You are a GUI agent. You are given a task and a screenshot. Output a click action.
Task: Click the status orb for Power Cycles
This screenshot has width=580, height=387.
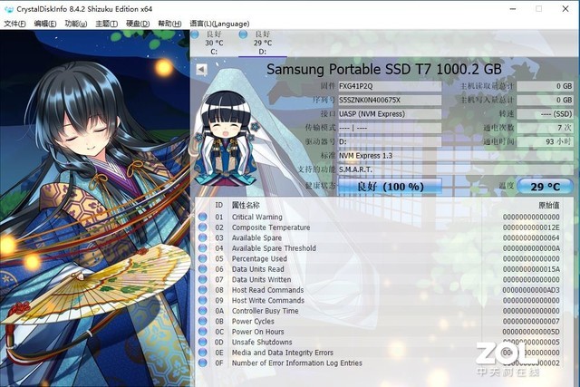coord(203,321)
